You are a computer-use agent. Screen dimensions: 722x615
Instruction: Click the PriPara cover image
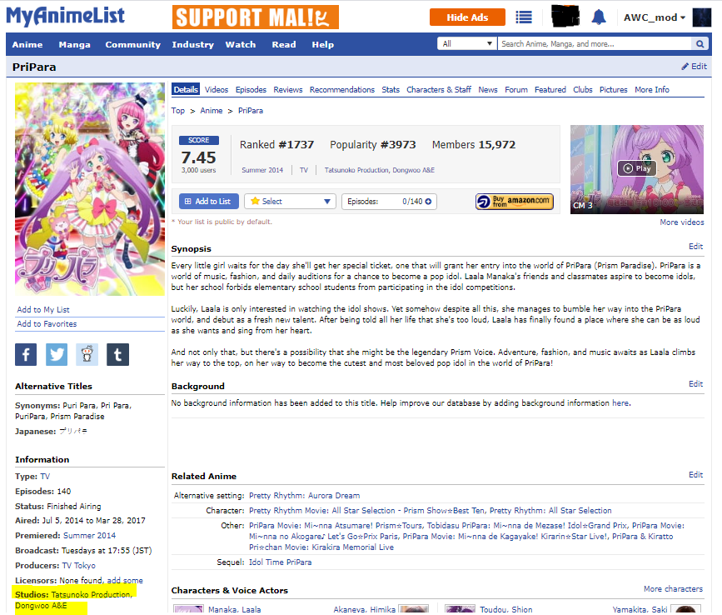point(90,189)
